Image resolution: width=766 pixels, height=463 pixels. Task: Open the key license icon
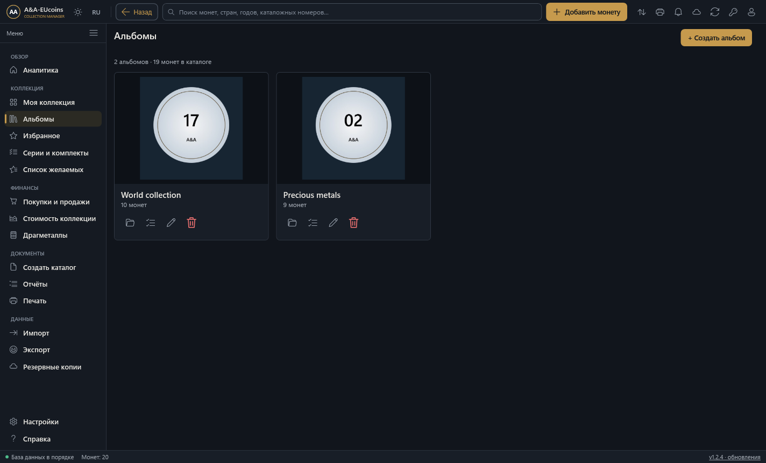733,12
